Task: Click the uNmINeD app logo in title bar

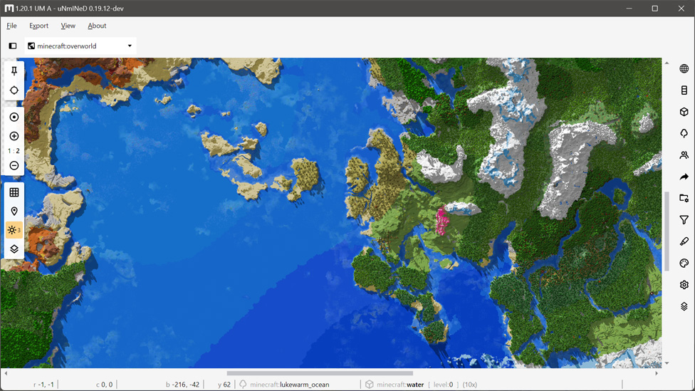Action: click(9, 9)
